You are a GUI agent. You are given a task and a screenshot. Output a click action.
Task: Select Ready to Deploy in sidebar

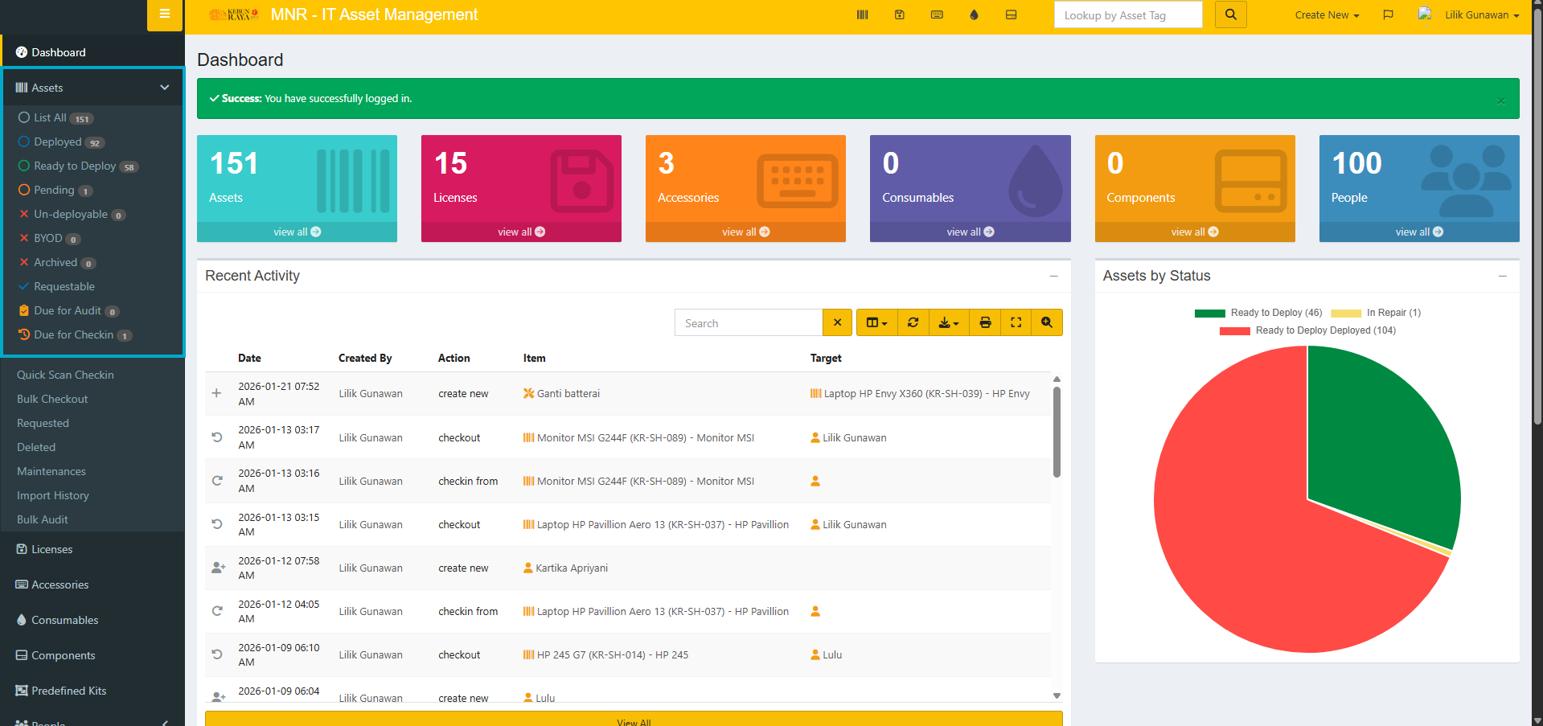click(x=75, y=166)
